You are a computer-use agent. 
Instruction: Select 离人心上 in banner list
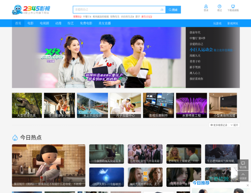(x=195, y=73)
